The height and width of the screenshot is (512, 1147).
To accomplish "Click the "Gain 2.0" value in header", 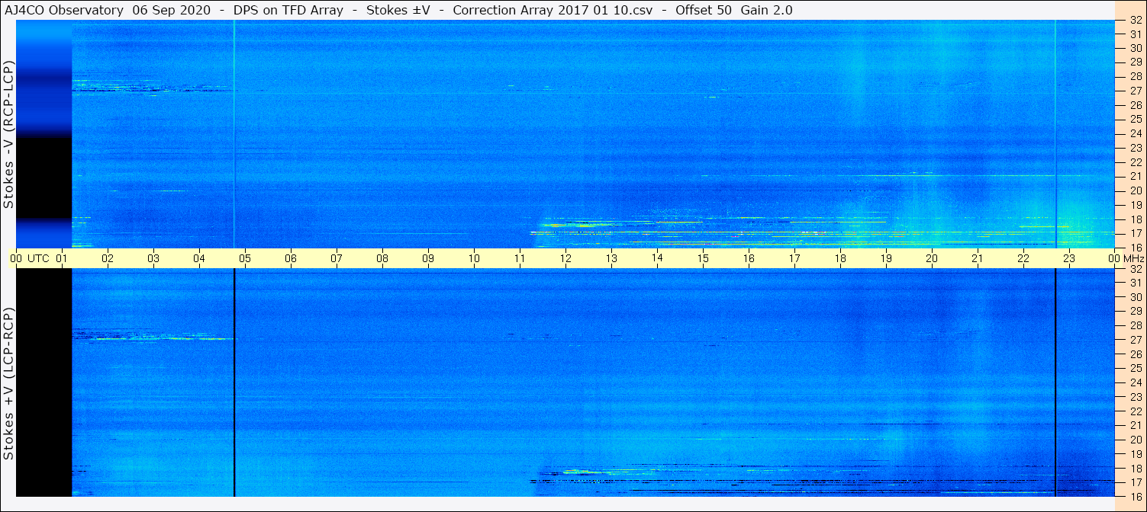I will pos(767,11).
